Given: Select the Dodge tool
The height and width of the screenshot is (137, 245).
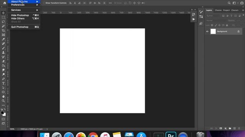Looking at the screenshot, I should 3,75.
